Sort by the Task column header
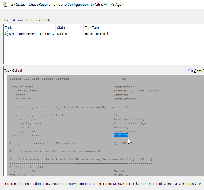 coord(29,28)
